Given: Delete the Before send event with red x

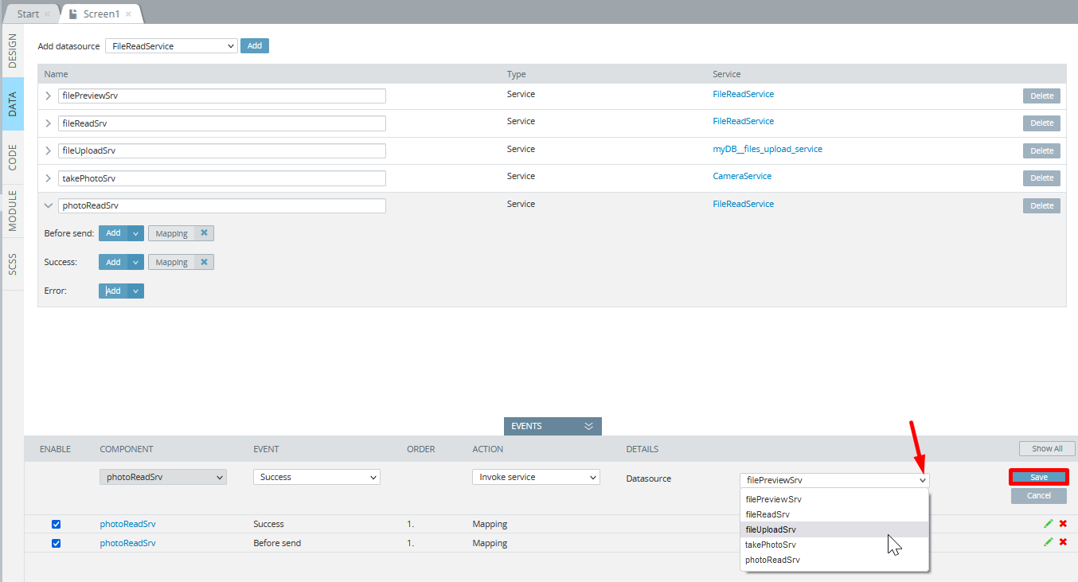Looking at the screenshot, I should pos(1063,541).
